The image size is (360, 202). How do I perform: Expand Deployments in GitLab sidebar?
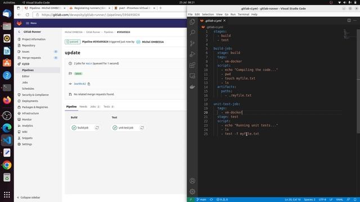tap(30, 101)
